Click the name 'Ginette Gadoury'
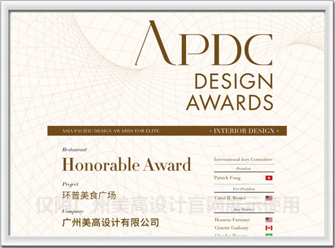Image resolution: width=335 pixels, height=248 pixels. (x=232, y=228)
